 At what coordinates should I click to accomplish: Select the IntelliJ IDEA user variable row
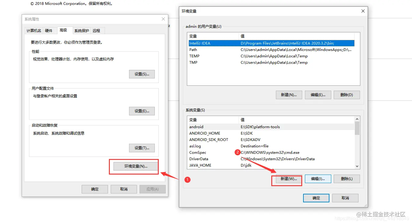click(x=271, y=43)
